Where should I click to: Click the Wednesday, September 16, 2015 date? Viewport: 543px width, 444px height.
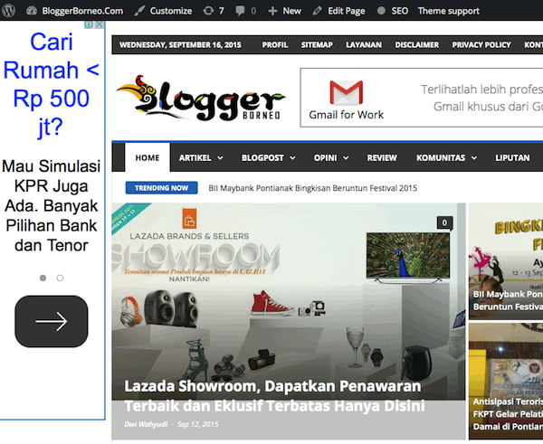pos(180,45)
